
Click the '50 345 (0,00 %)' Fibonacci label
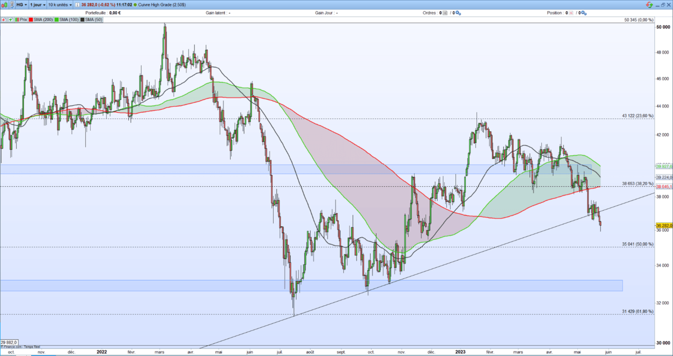click(x=638, y=20)
